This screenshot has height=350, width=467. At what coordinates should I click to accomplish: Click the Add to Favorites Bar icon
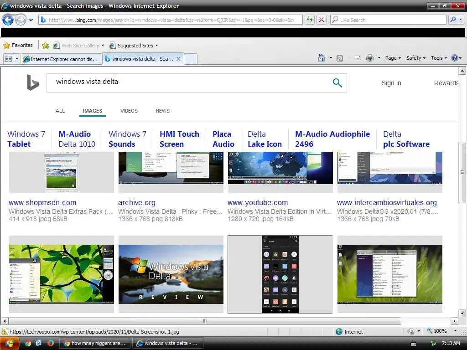[x=46, y=45]
